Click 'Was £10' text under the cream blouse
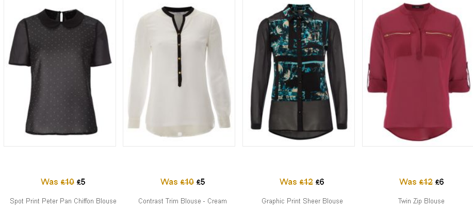Image resolution: width=473 pixels, height=208 pixels. [177, 182]
